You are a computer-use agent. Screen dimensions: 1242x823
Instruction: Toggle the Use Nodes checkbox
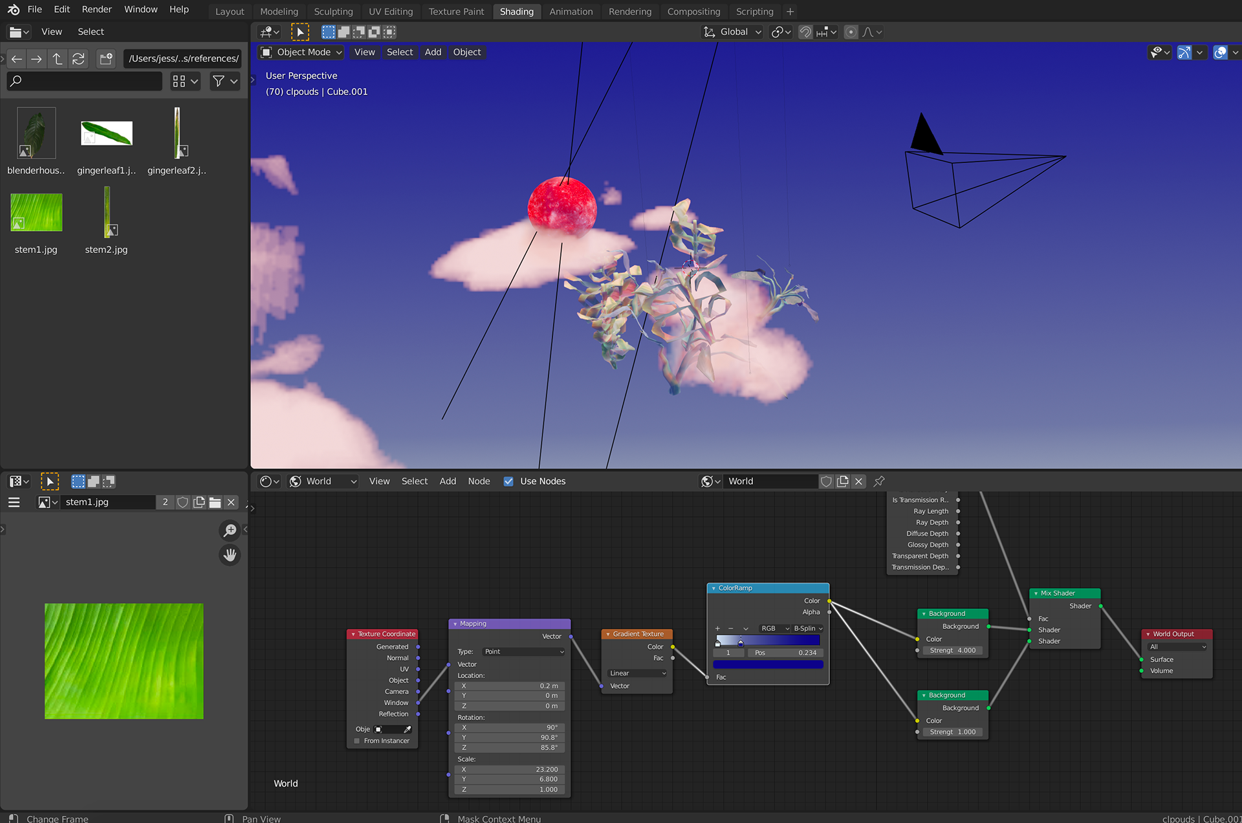[x=508, y=481]
